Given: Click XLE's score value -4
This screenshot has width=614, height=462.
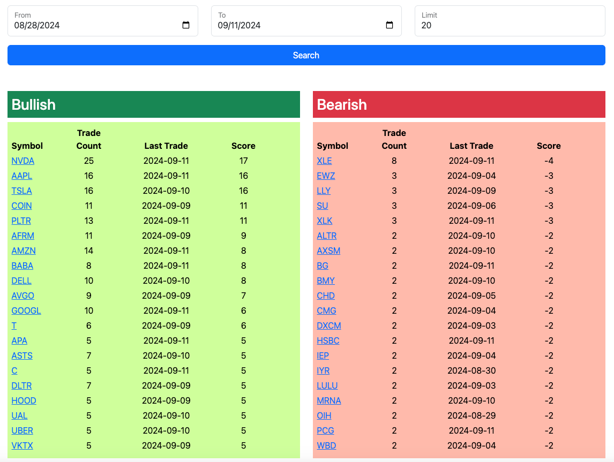Looking at the screenshot, I should 549,161.
